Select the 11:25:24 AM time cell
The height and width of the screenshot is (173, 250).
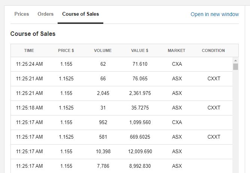29,64
